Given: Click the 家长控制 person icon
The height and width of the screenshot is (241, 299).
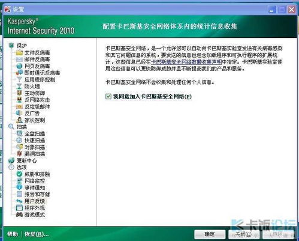Looking at the screenshot, I should 19,120.
